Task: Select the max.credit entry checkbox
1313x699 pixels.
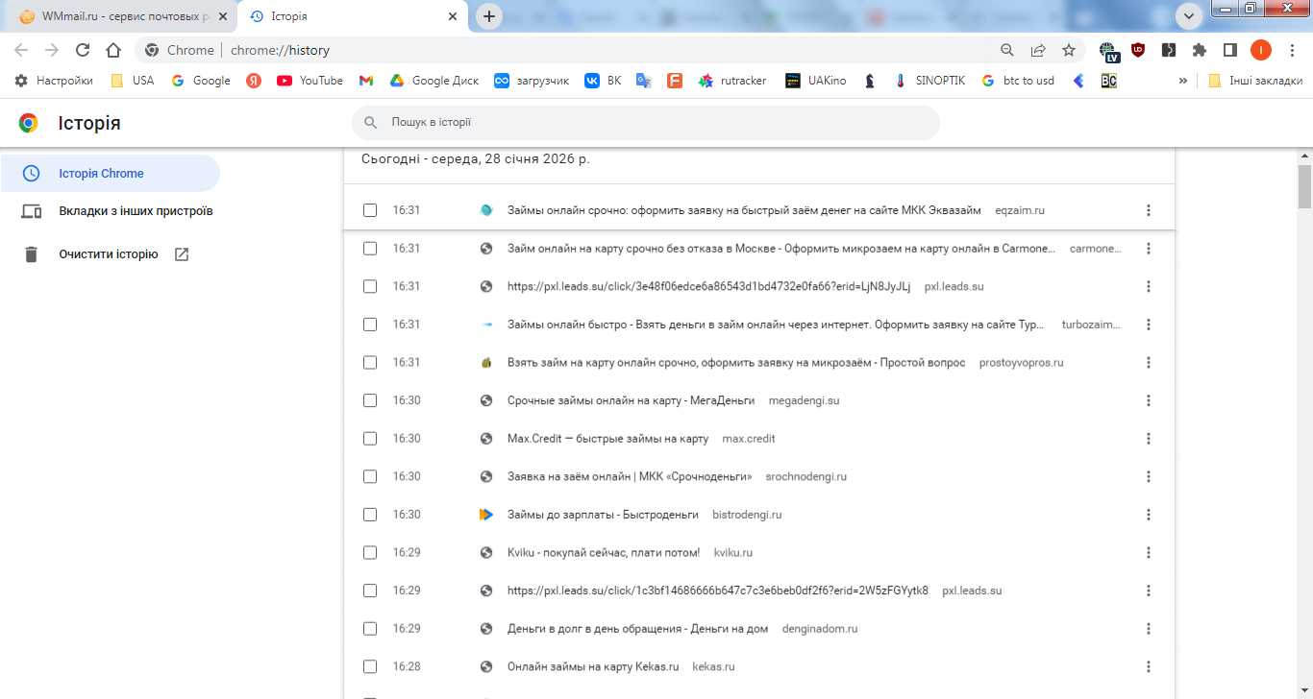Action: point(370,439)
